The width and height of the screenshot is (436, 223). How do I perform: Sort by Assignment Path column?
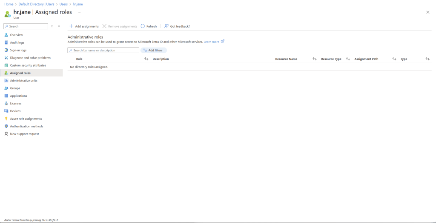coord(394,59)
